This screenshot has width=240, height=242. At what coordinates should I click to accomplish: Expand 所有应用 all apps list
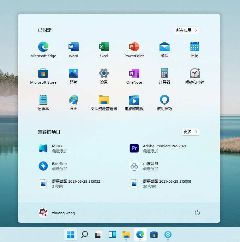click(x=187, y=30)
